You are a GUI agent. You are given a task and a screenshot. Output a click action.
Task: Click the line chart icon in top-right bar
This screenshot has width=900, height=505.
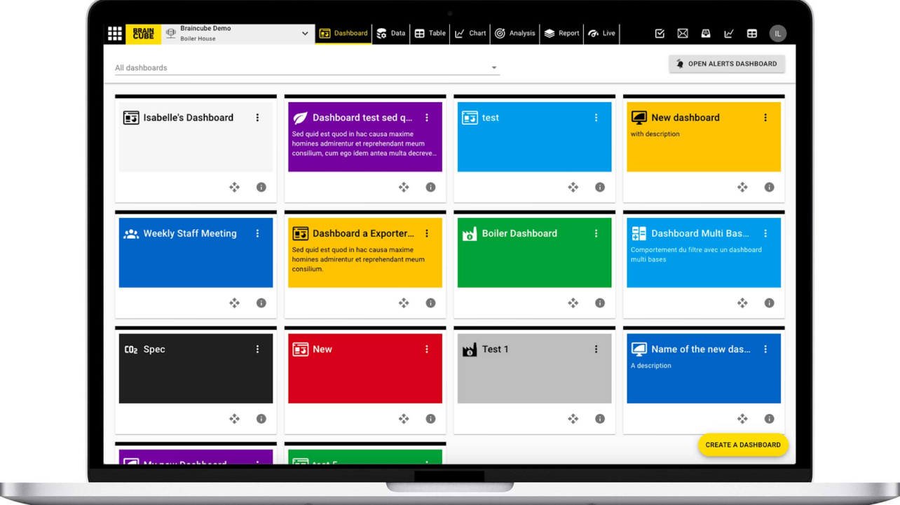728,34
